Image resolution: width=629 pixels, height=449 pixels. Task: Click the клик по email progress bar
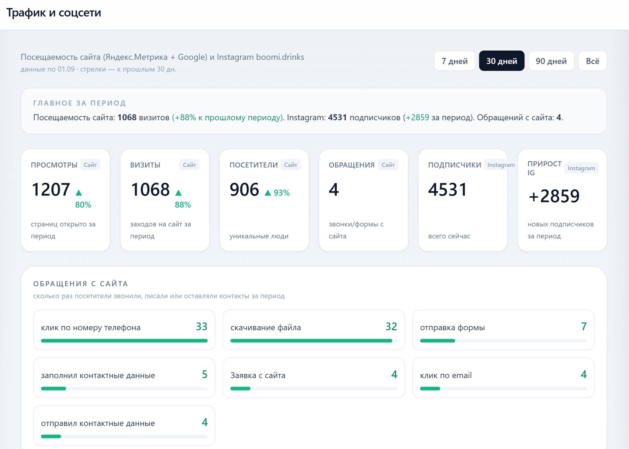coord(503,389)
